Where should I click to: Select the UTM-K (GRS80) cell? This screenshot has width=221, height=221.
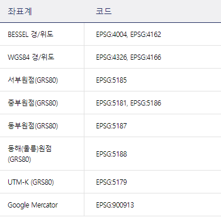click(x=42, y=182)
